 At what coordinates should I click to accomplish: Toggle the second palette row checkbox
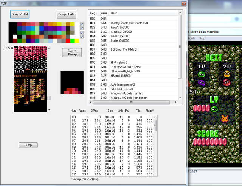pyautogui.click(x=82, y=28)
